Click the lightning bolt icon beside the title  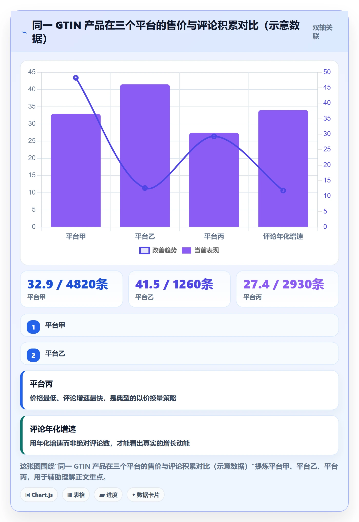[x=24, y=32]
